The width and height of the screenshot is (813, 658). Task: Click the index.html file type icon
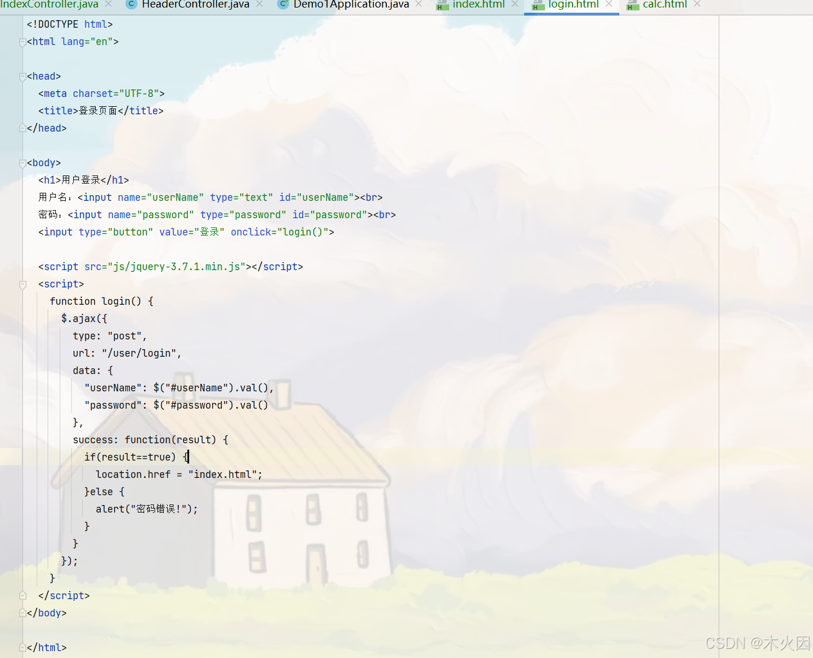point(442,5)
